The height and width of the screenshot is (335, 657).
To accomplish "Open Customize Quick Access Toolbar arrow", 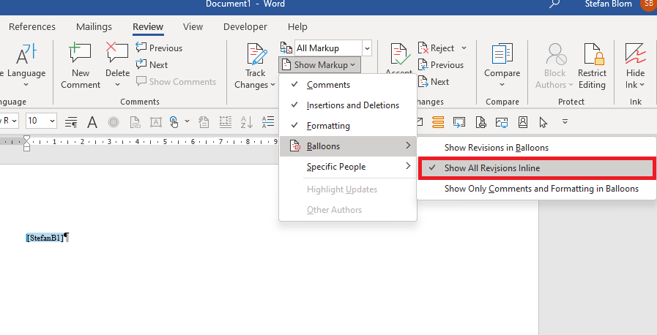I will [x=565, y=121].
